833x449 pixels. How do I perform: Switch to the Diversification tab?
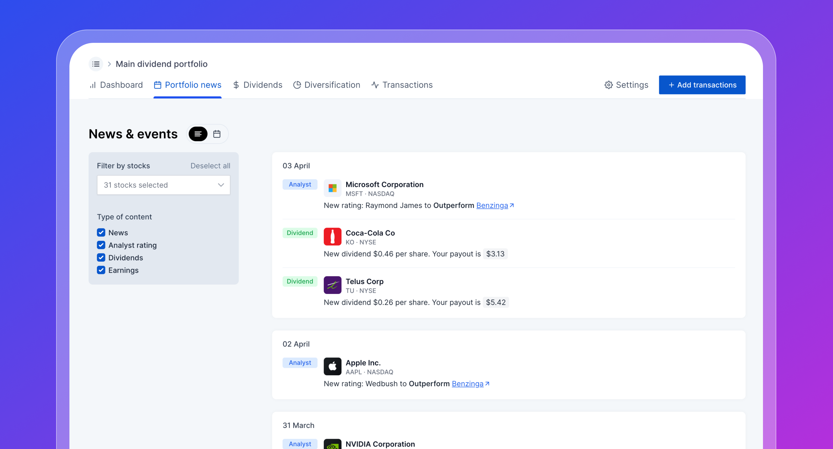coord(327,85)
